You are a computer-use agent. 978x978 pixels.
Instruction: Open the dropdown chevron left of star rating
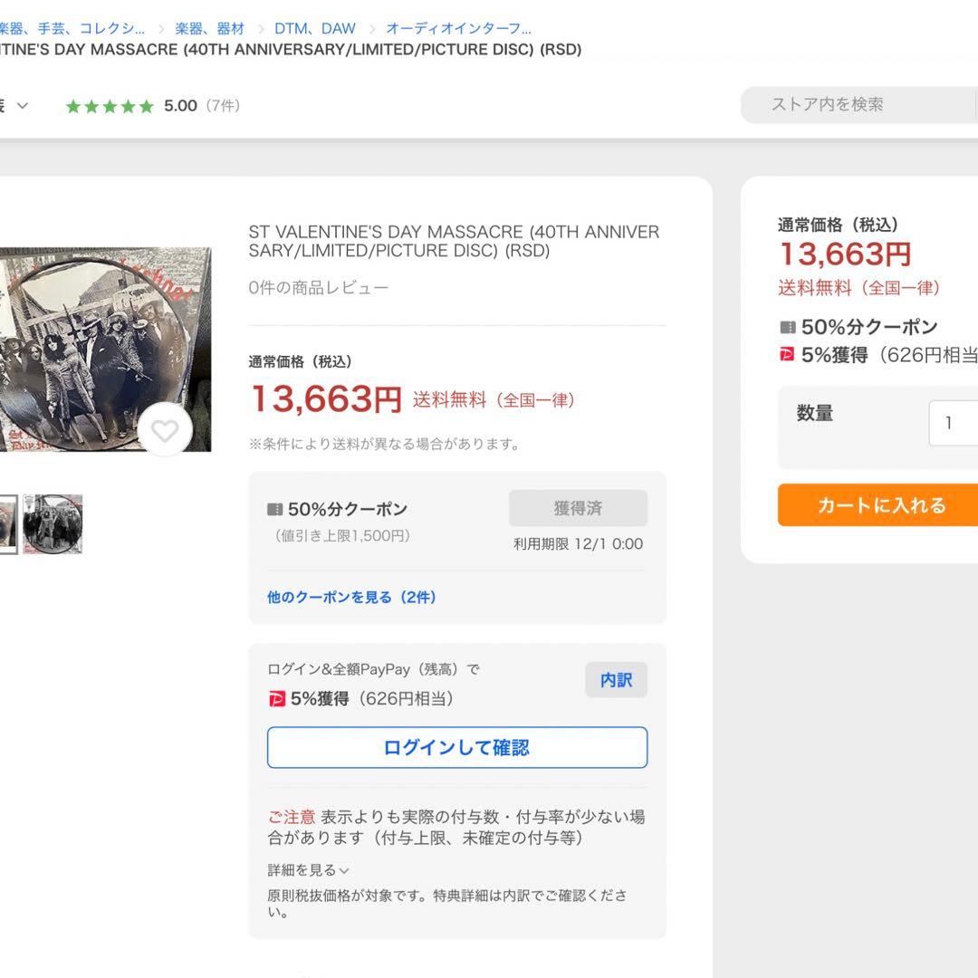click(x=23, y=106)
